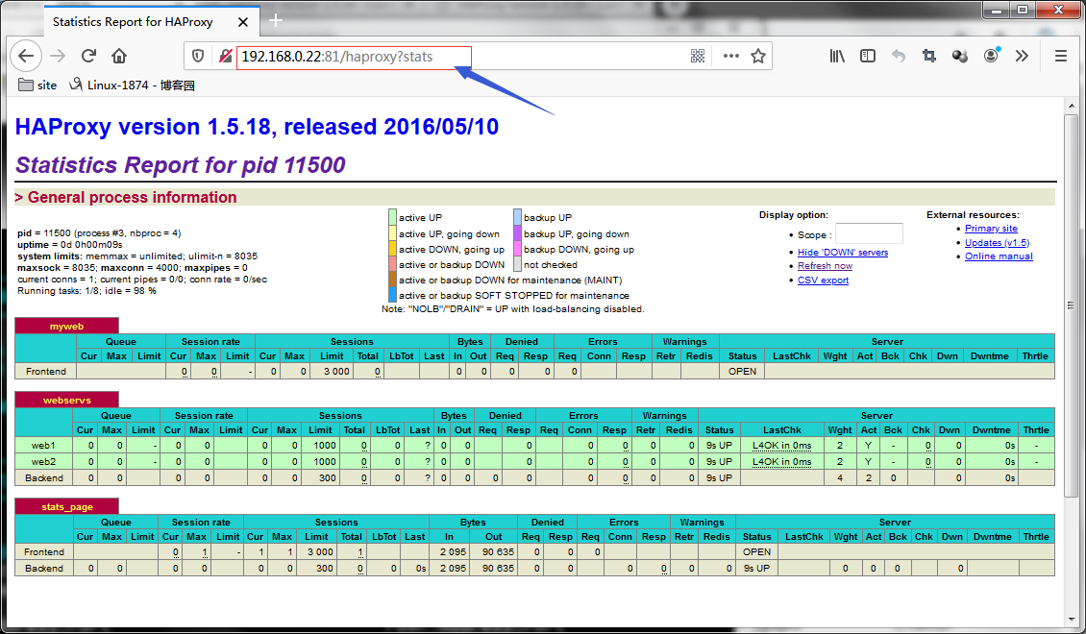
Task: Click the Hide 'DOWN' servers link
Action: tap(842, 253)
